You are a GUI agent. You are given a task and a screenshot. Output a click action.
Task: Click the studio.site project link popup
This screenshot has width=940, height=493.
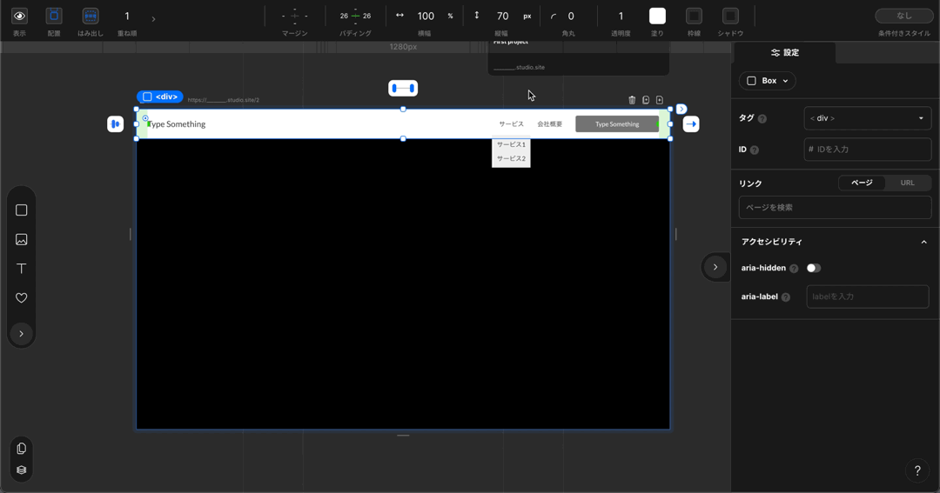tap(519, 67)
